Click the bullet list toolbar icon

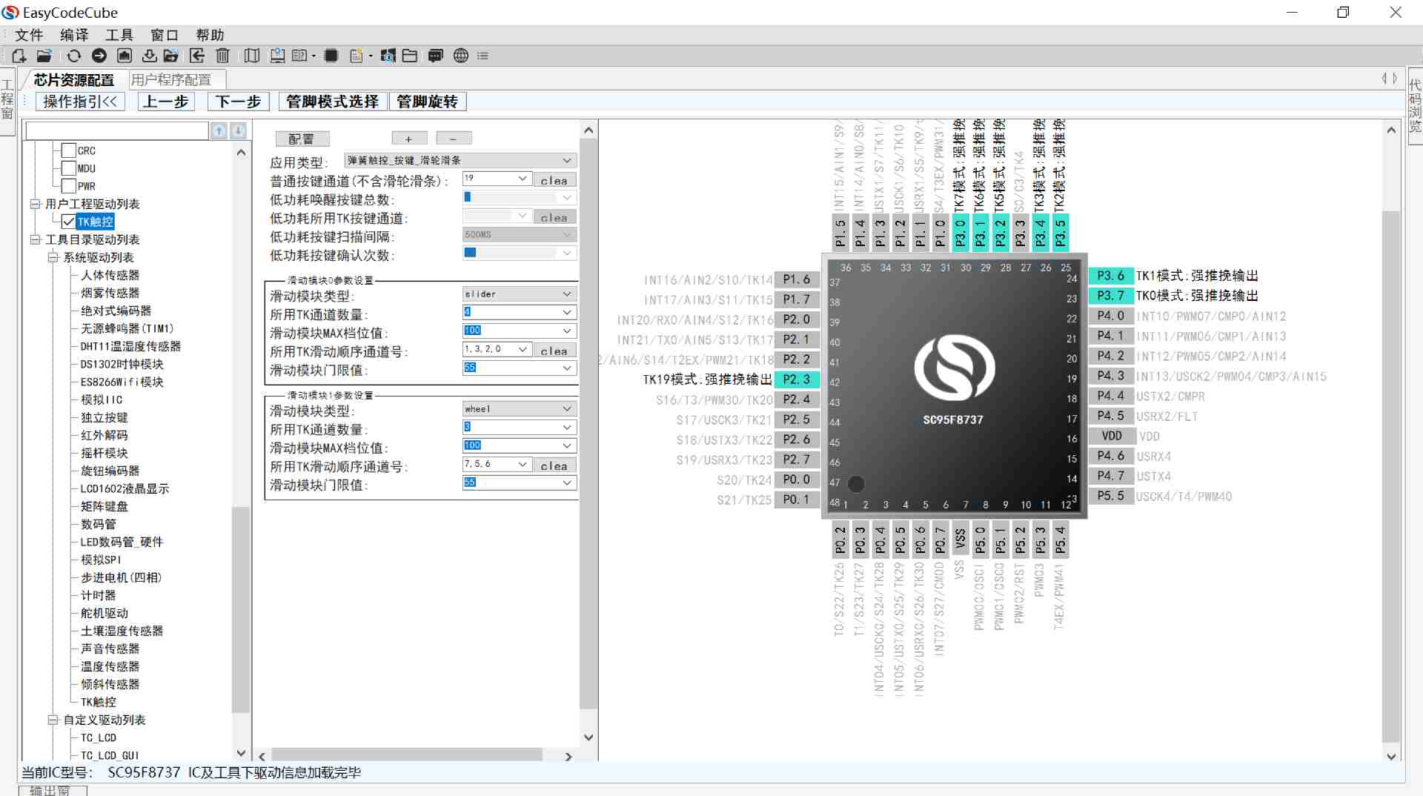(x=483, y=56)
